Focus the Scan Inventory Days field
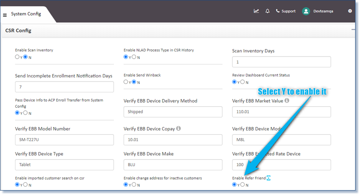This screenshot has width=360, height=195. 282,62
